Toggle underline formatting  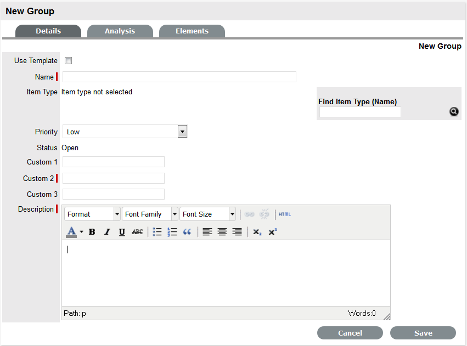pos(122,232)
